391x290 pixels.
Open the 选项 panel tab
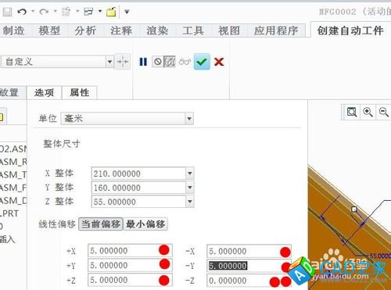point(44,92)
